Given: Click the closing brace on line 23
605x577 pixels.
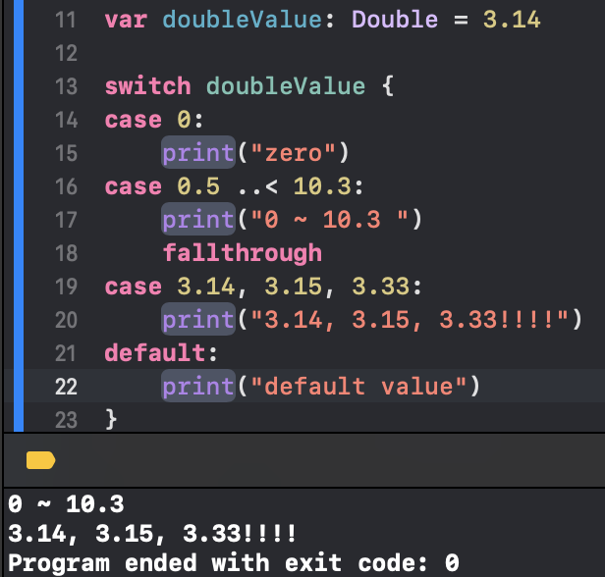Looking at the screenshot, I should [x=111, y=420].
